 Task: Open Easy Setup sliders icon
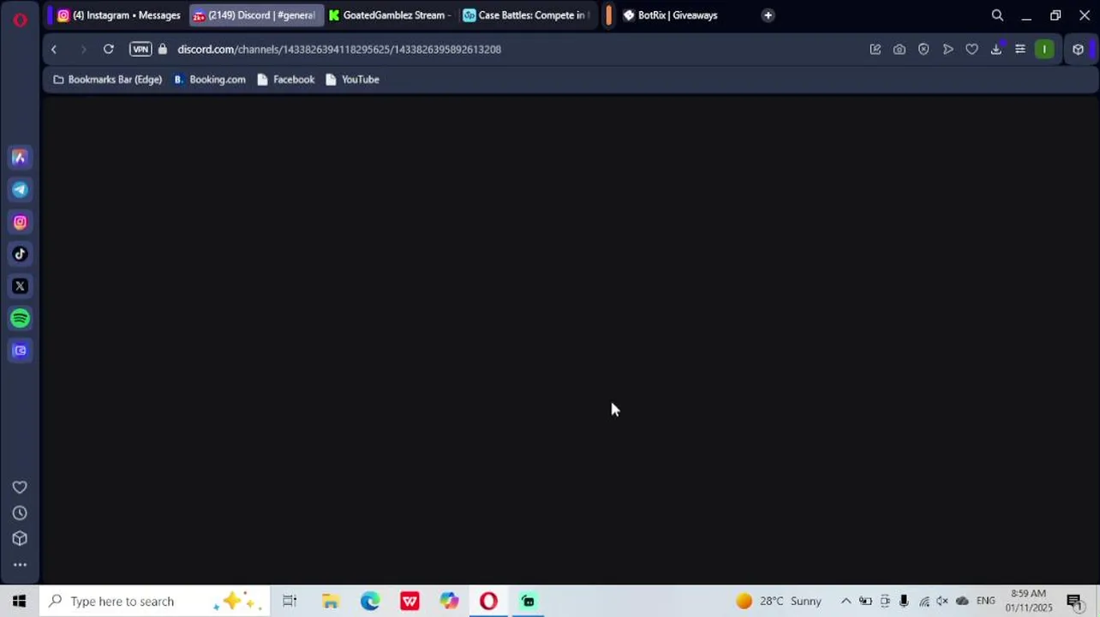1019,50
